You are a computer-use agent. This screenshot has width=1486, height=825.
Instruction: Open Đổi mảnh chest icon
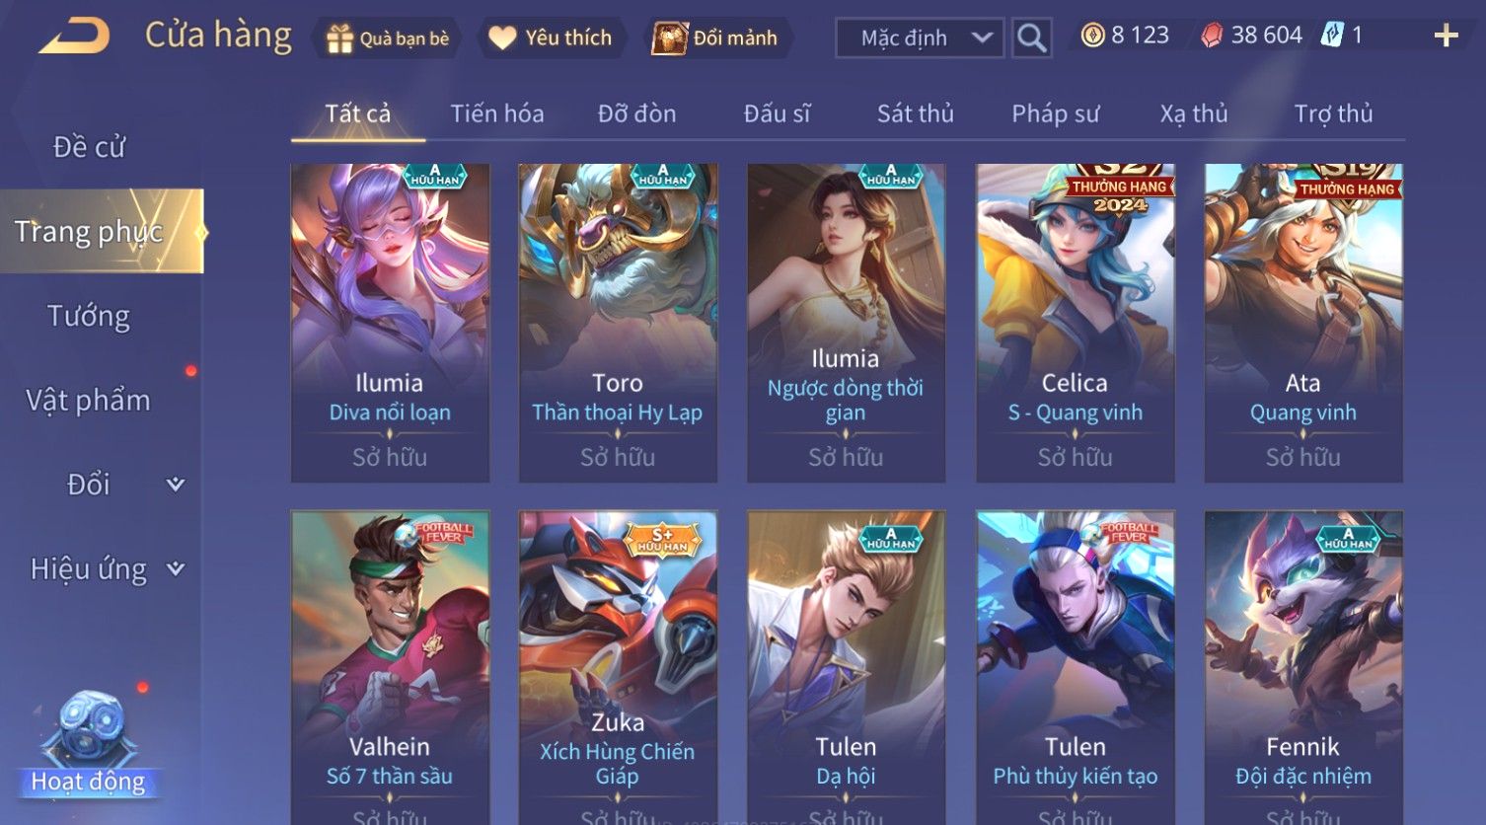pos(668,37)
